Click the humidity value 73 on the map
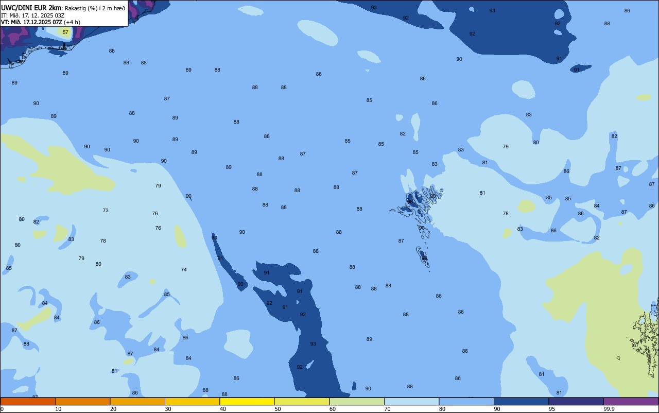 [x=106, y=211]
